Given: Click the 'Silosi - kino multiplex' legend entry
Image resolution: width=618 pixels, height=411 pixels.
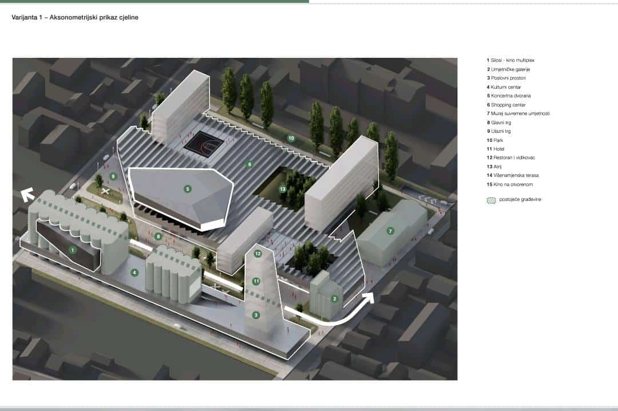Looking at the screenshot, I should (x=510, y=60).
